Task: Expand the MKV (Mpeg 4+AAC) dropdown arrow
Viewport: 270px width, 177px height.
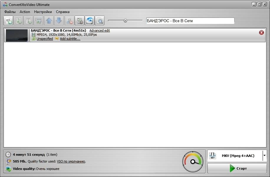Action: (x=264, y=156)
